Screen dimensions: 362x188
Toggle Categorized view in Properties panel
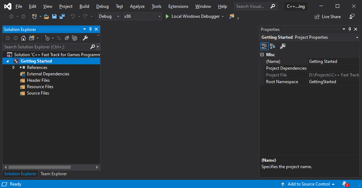[264, 46]
